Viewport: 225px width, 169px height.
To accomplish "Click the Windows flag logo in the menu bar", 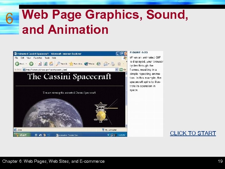I will click(125, 58).
